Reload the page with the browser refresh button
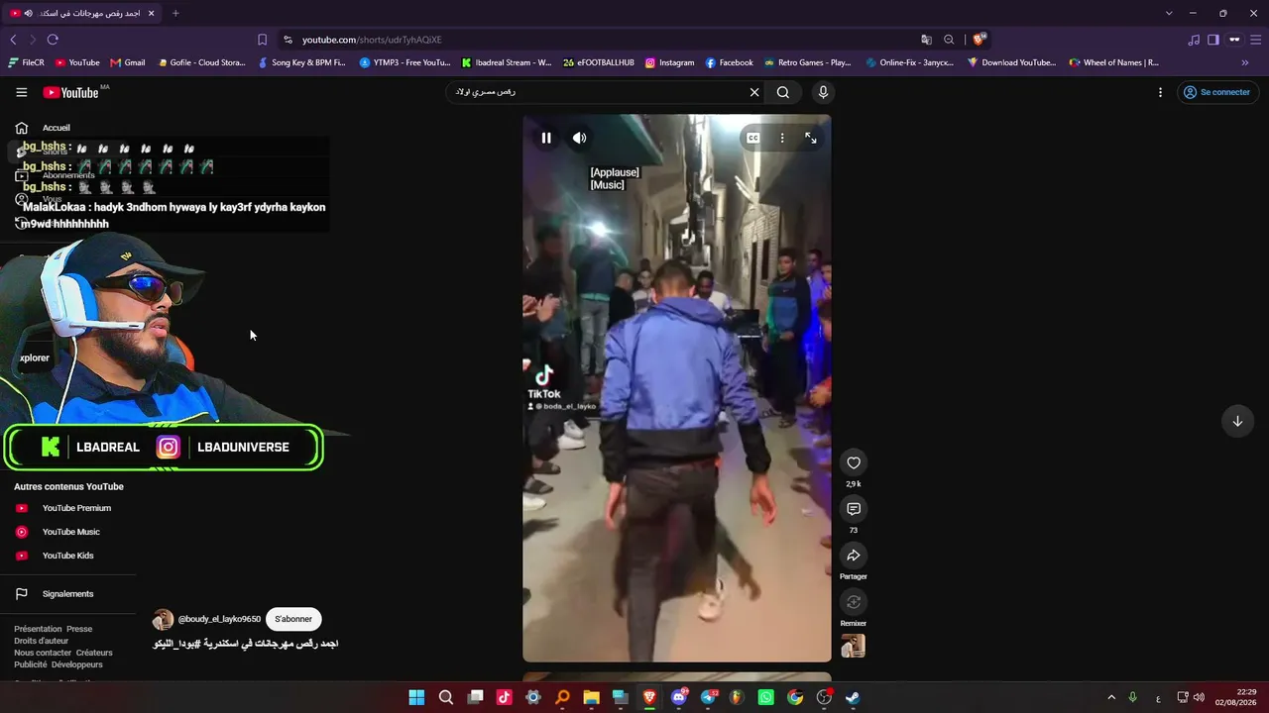The height and width of the screenshot is (713, 1269). point(53,40)
